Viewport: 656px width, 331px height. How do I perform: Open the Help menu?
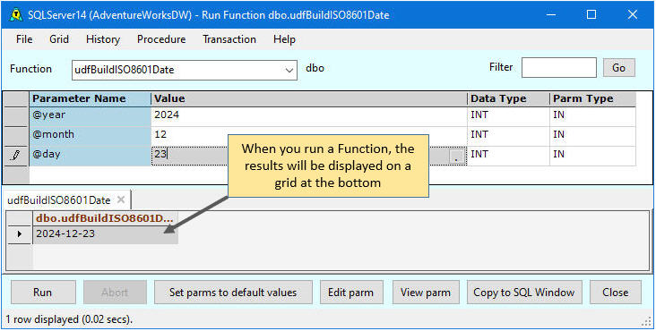(284, 39)
